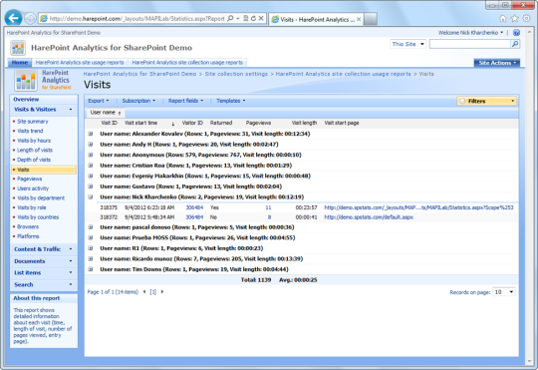Click the site search input field

pos(470,44)
